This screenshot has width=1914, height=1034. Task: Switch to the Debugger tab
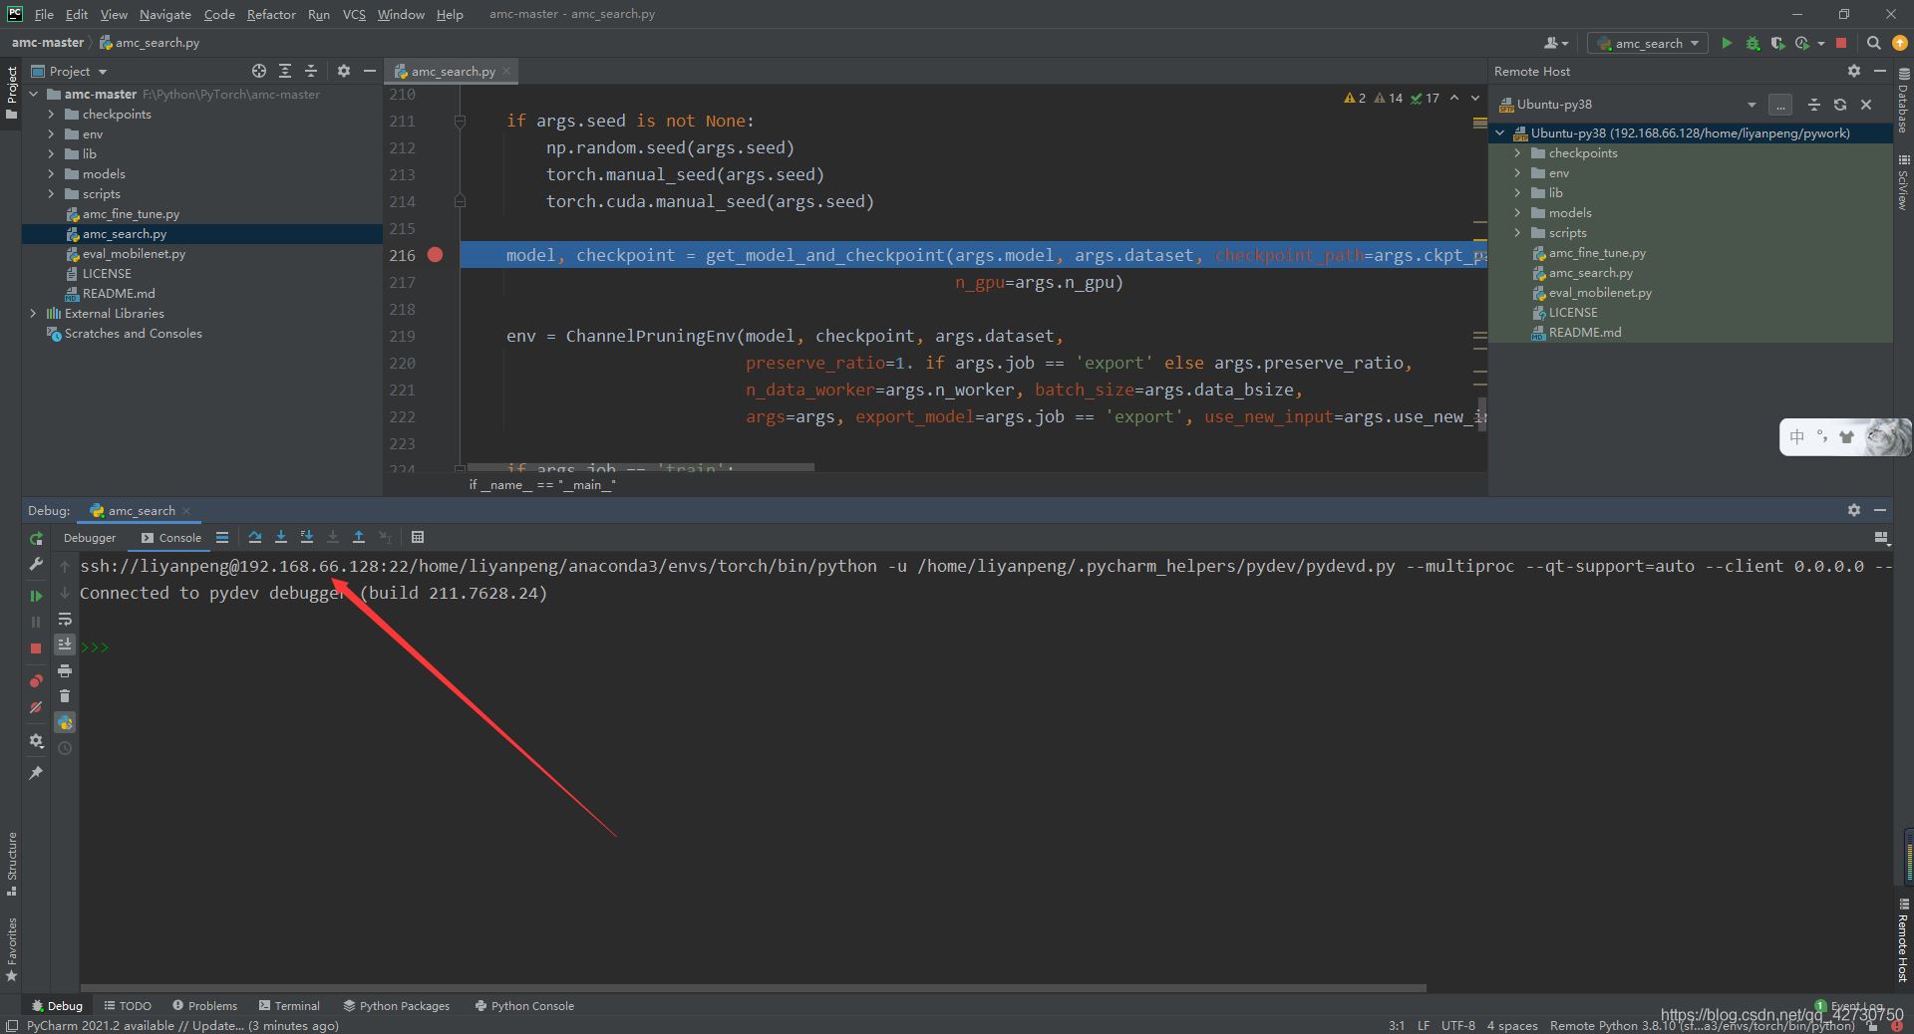coord(90,538)
